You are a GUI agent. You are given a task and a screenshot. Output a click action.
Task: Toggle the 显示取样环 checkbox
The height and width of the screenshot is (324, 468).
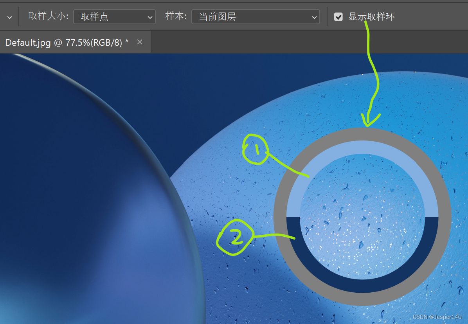coord(338,17)
